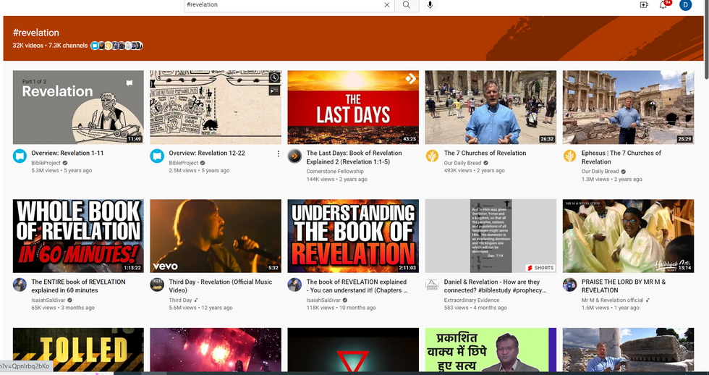Open the notifications bell
The height and width of the screenshot is (375, 709).
pyautogui.click(x=663, y=5)
